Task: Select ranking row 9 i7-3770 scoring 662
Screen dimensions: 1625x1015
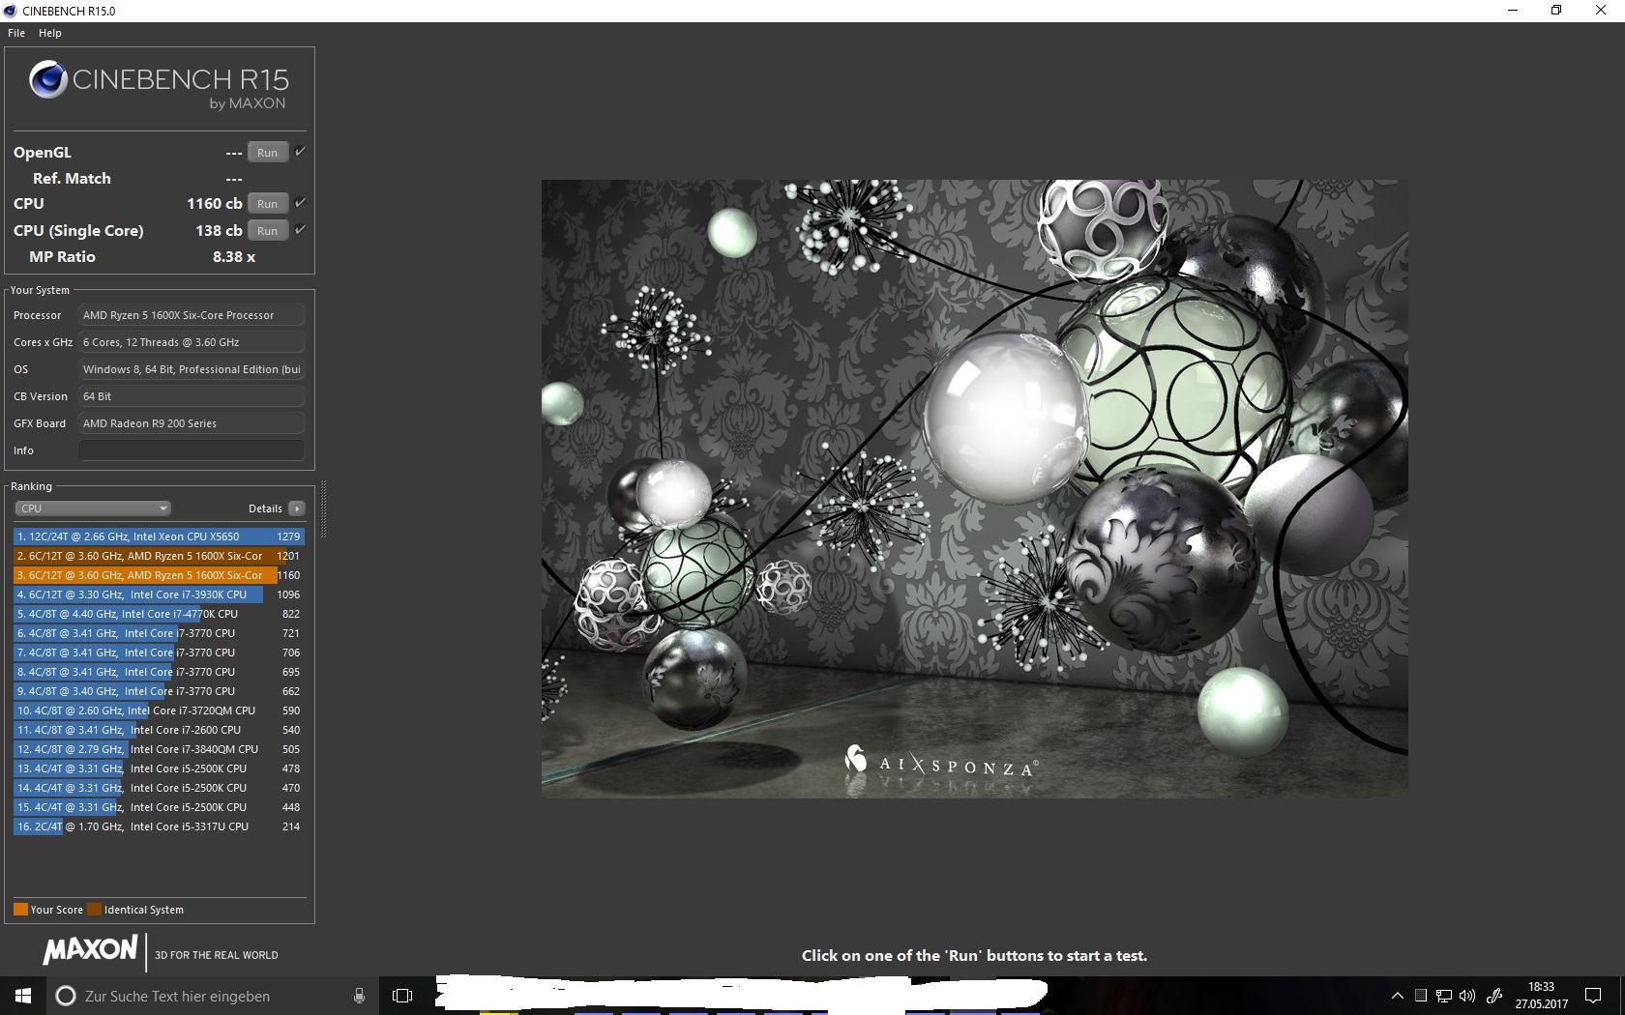Action: point(159,691)
